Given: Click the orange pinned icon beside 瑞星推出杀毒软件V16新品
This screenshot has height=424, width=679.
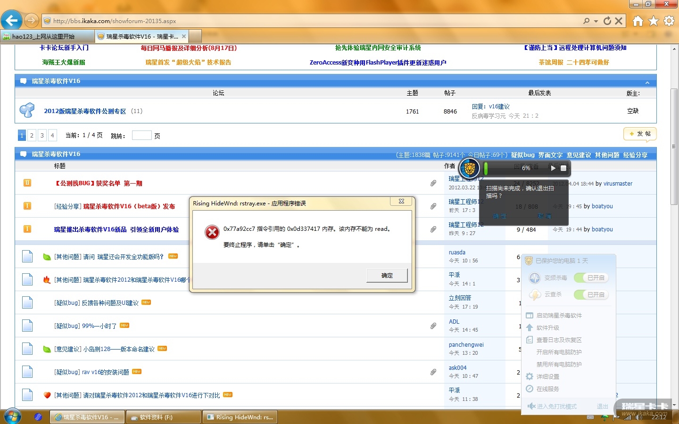Looking at the screenshot, I should (27, 229).
